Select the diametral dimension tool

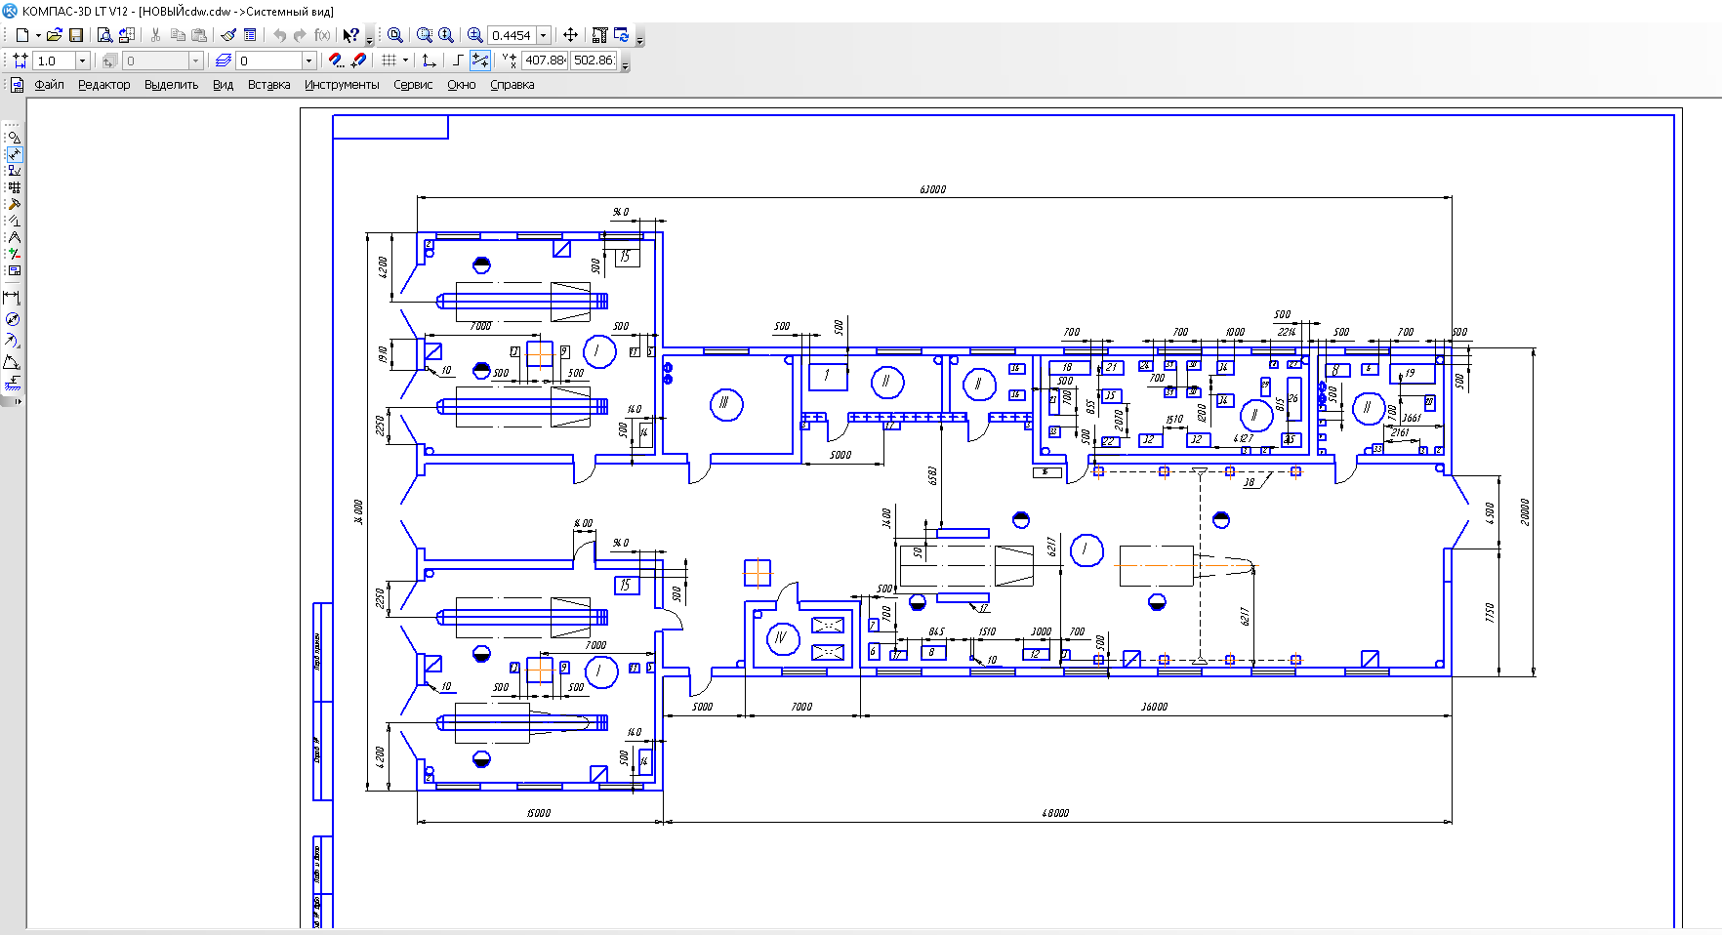coord(12,319)
